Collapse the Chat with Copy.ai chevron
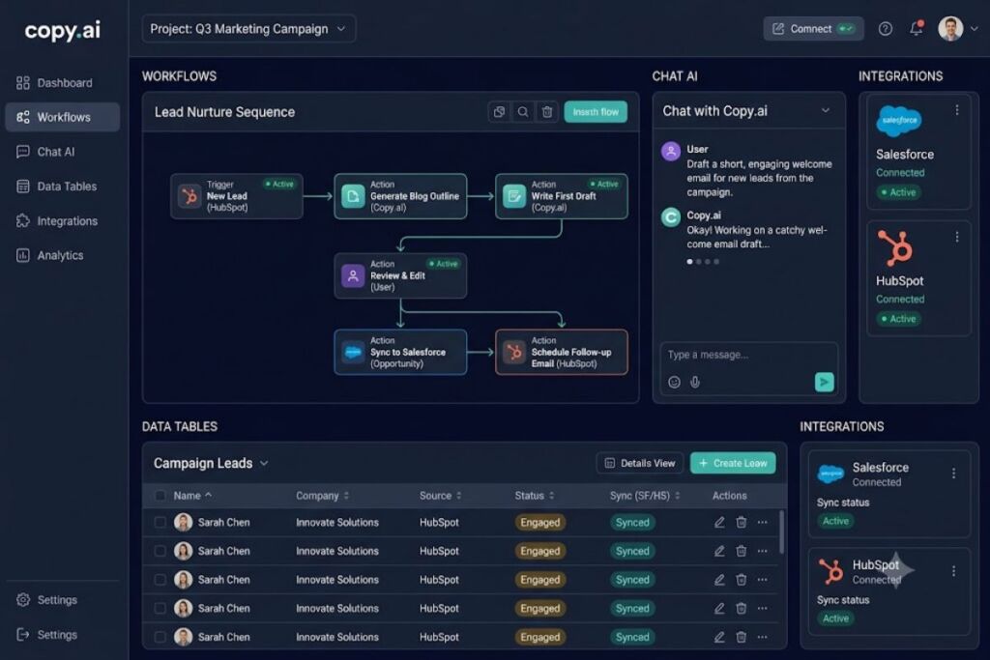 (826, 110)
